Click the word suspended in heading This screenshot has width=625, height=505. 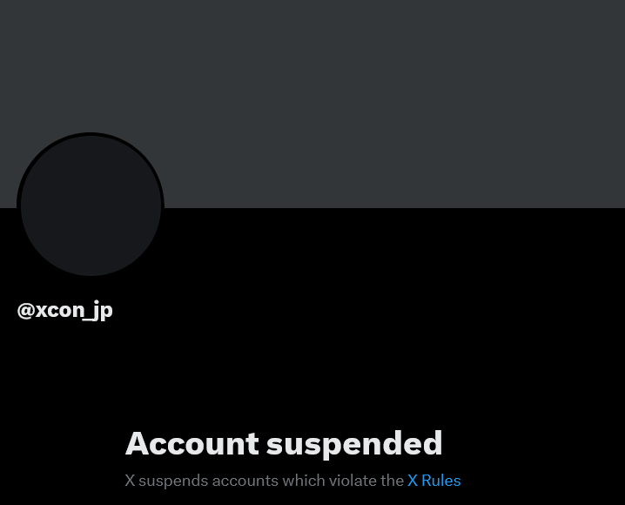click(354, 444)
